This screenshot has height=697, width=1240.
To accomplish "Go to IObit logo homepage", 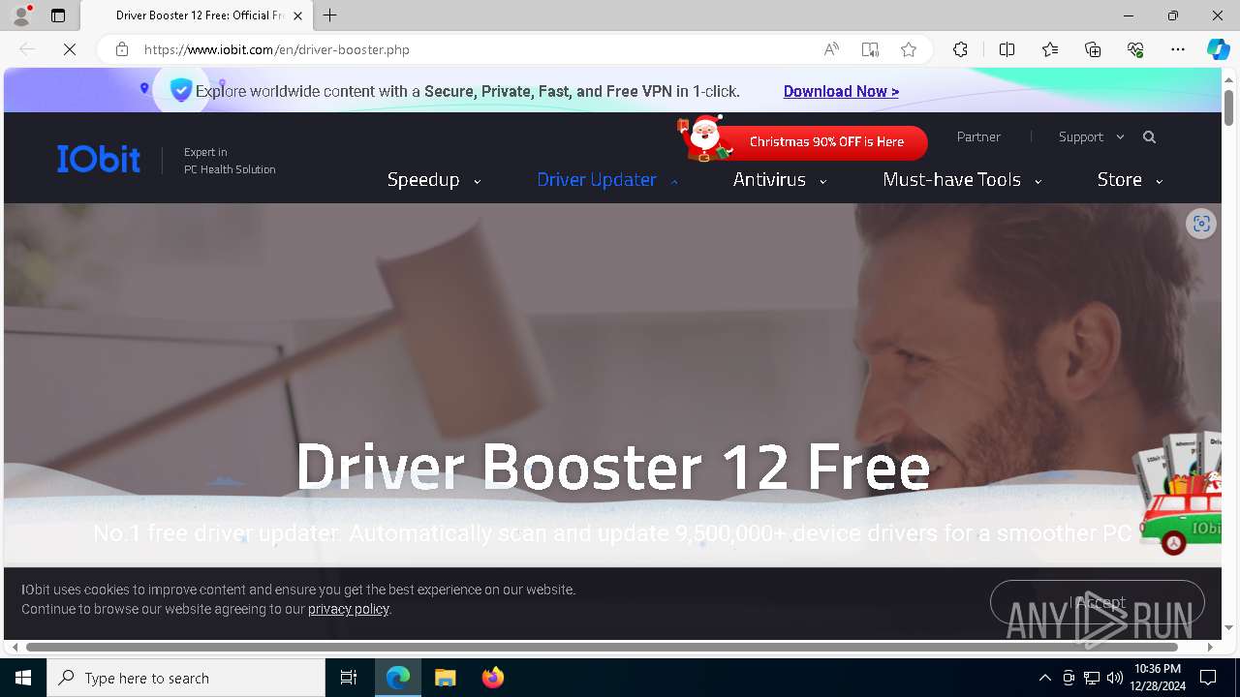I will coord(99,159).
